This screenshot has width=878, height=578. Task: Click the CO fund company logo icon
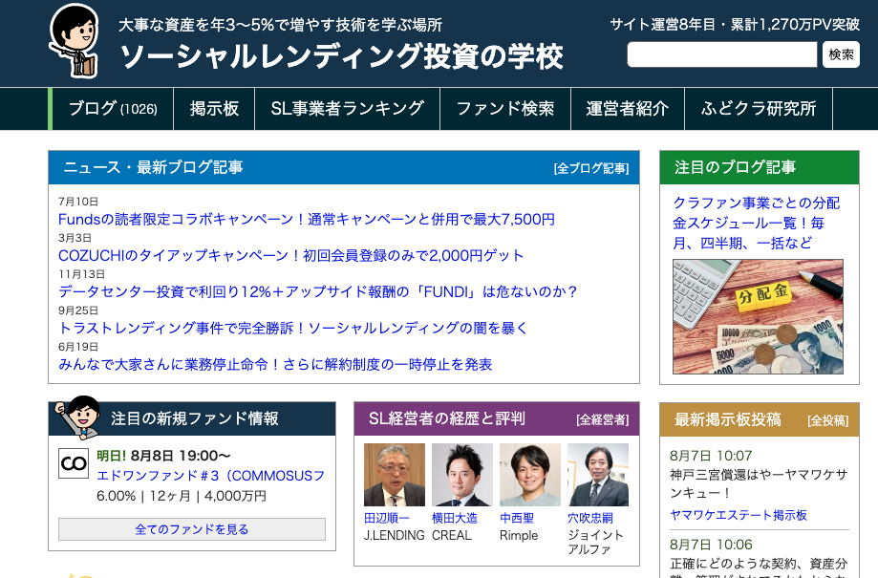click(74, 463)
